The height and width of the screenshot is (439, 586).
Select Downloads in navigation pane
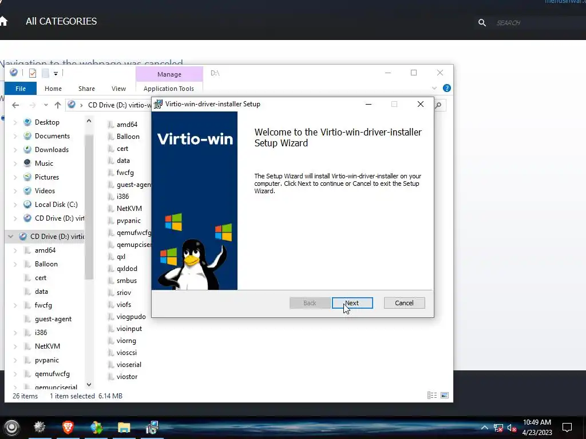52,150
